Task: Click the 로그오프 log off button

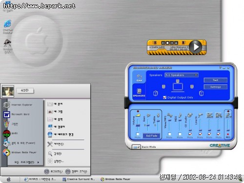Action: click(x=53, y=171)
